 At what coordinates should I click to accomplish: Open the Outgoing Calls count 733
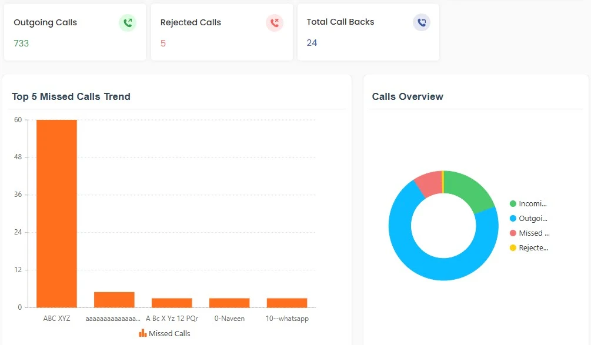pos(21,43)
